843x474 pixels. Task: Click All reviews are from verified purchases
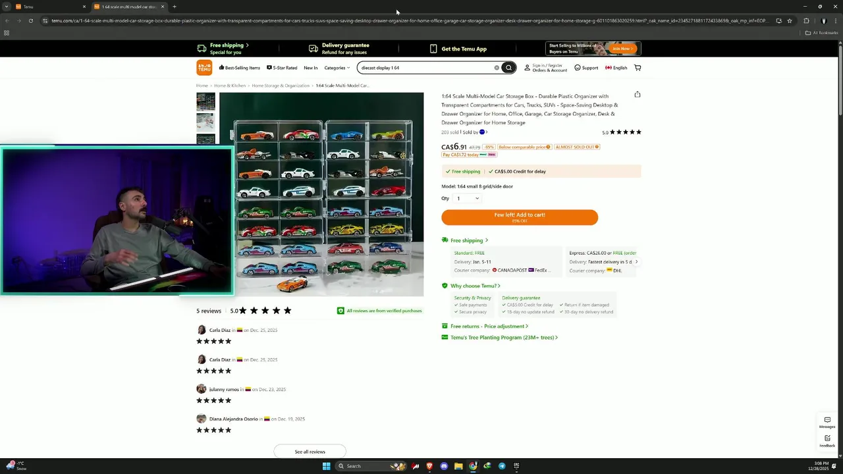[379, 311]
